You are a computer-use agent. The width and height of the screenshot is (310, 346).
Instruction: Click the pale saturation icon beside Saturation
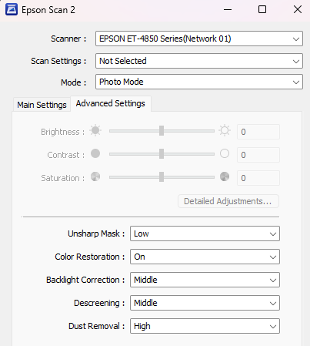point(95,176)
